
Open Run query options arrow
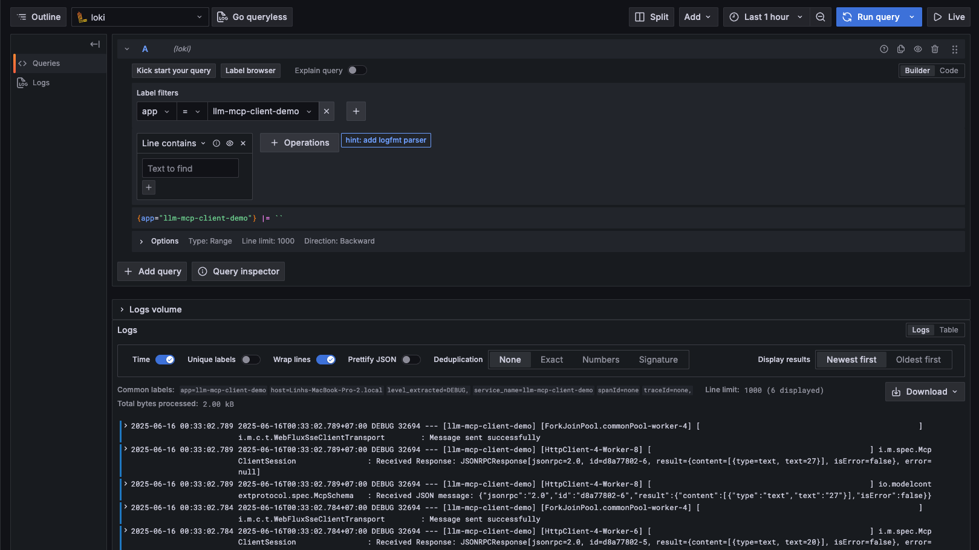(912, 17)
